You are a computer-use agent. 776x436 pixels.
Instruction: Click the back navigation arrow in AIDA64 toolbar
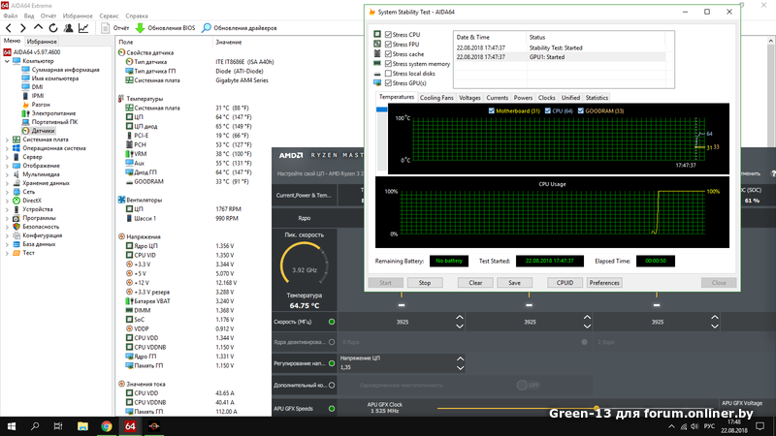pyautogui.click(x=10, y=28)
